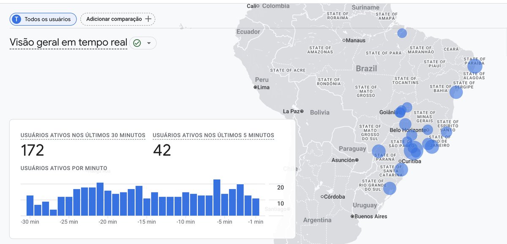
Task: Click the northern bubble below State of Amapá
Action: pos(402,33)
